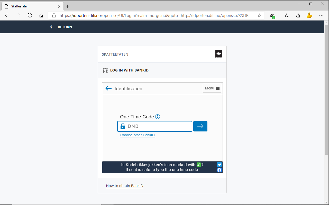Screen dimensions: 329x205
Task: Open browser settings and more menu
Action: pyautogui.click(x=321, y=15)
